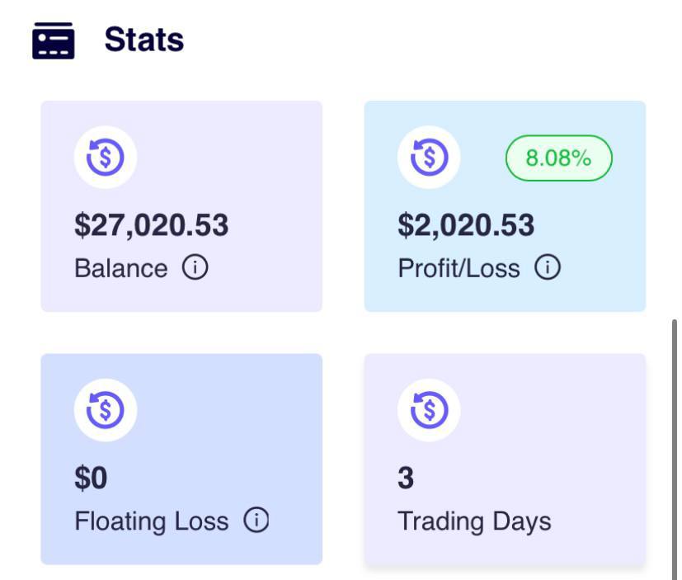Screen dimensions: 682x580
Task: Click the trading days count of 3
Action: pos(406,478)
